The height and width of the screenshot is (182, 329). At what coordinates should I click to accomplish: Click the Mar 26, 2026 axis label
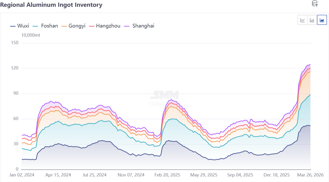(310, 175)
